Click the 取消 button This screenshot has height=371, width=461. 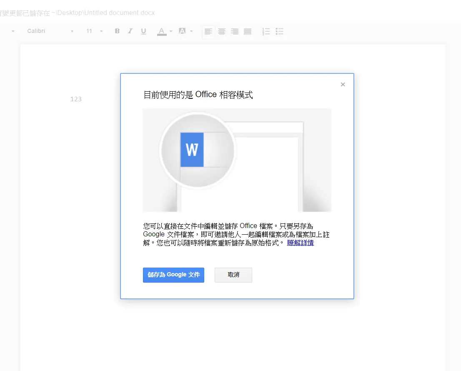(233, 275)
